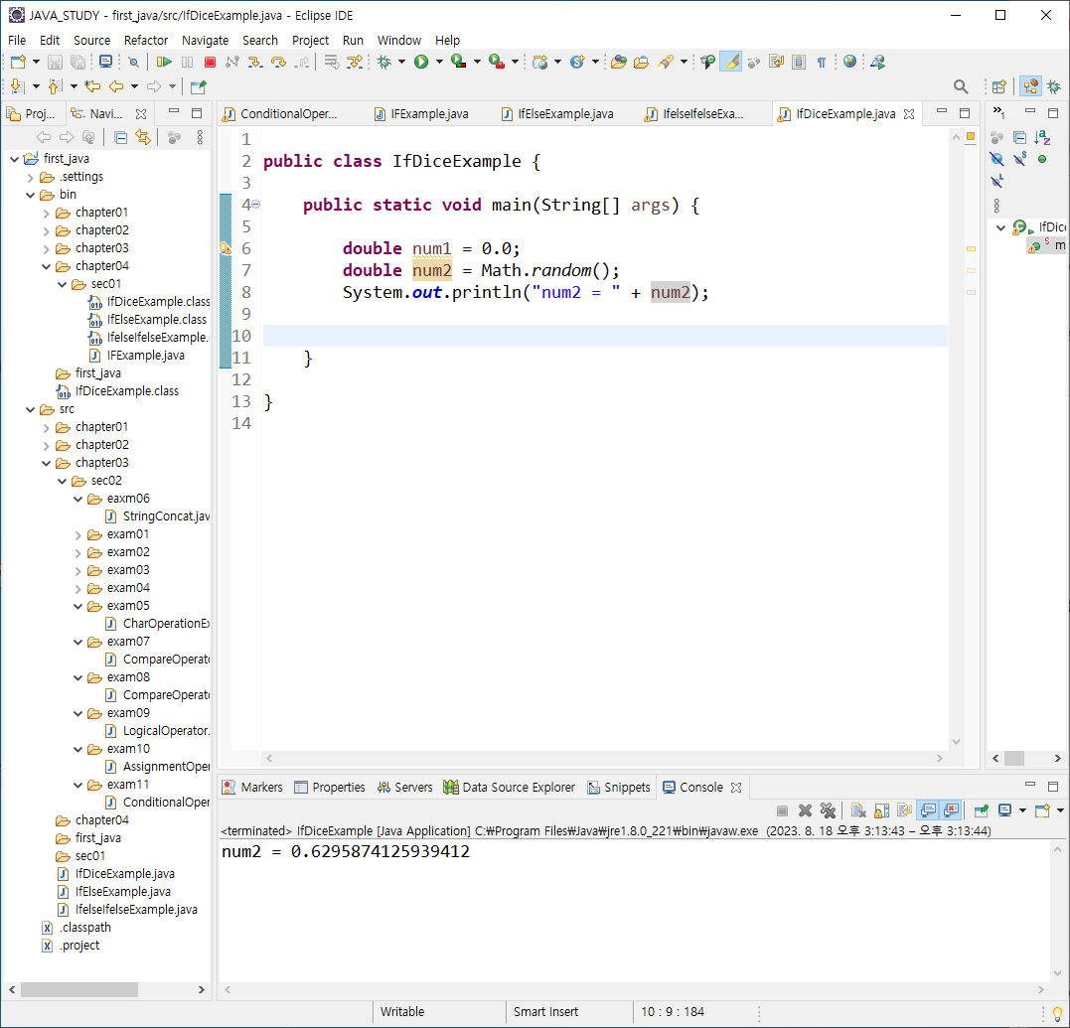Open the Source menu
The image size is (1070, 1028).
(91, 41)
